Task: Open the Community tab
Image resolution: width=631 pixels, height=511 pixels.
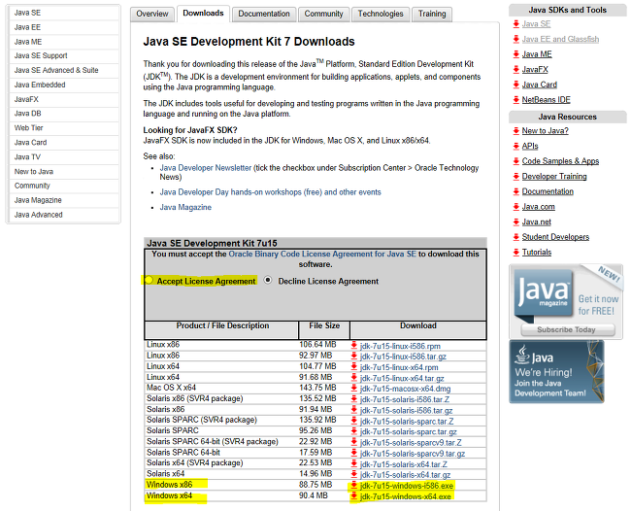Action: (x=323, y=15)
